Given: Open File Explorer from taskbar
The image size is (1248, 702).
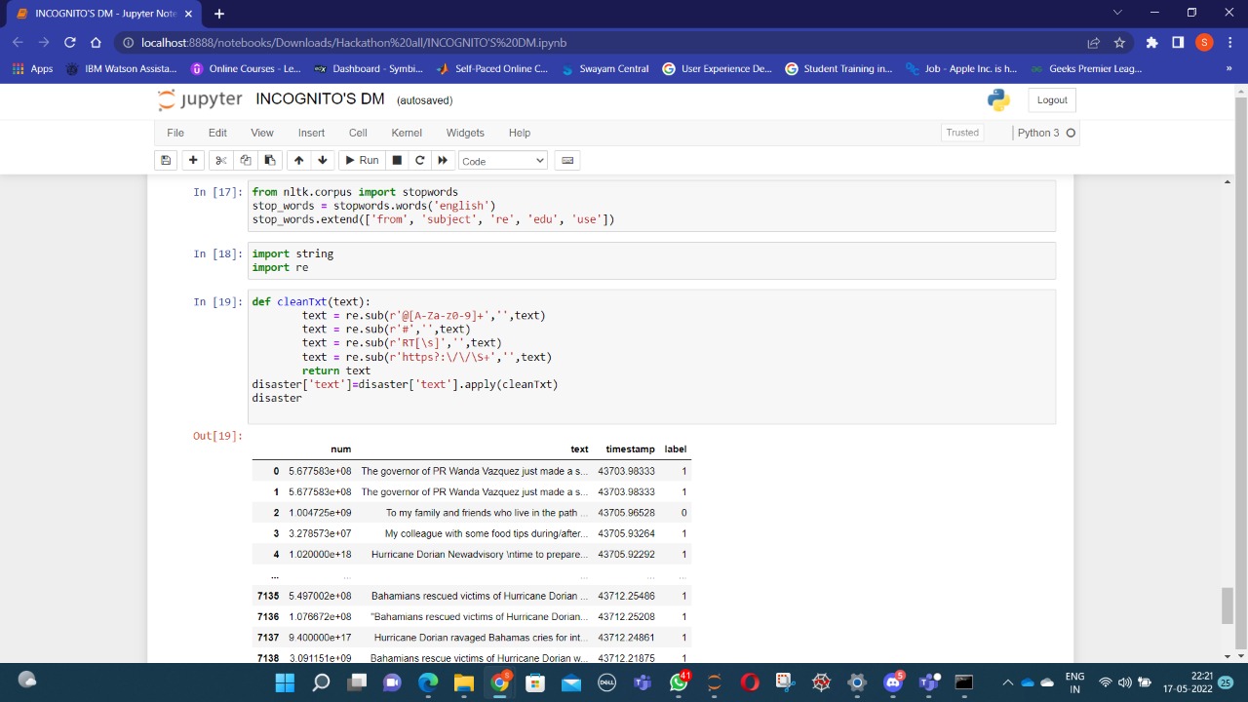Looking at the screenshot, I should pos(463,682).
